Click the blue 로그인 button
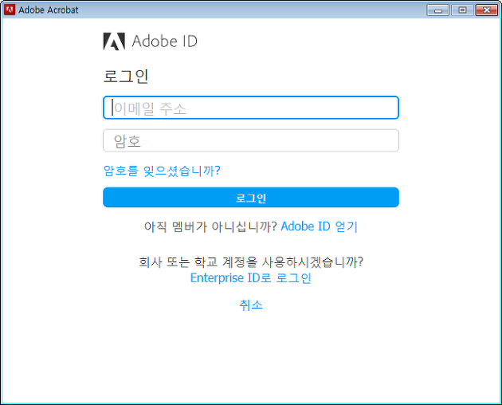 click(x=251, y=198)
